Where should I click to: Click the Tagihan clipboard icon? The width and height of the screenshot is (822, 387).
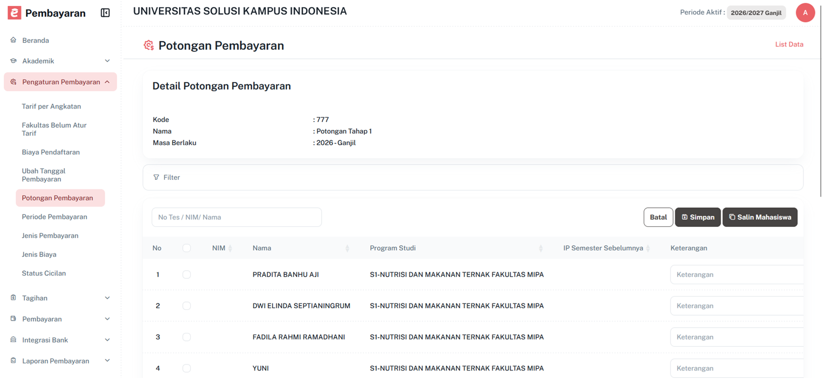click(13, 298)
